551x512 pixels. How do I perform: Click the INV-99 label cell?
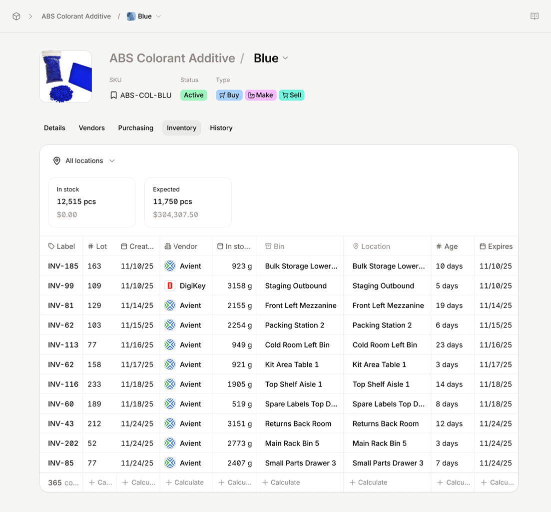(x=61, y=286)
